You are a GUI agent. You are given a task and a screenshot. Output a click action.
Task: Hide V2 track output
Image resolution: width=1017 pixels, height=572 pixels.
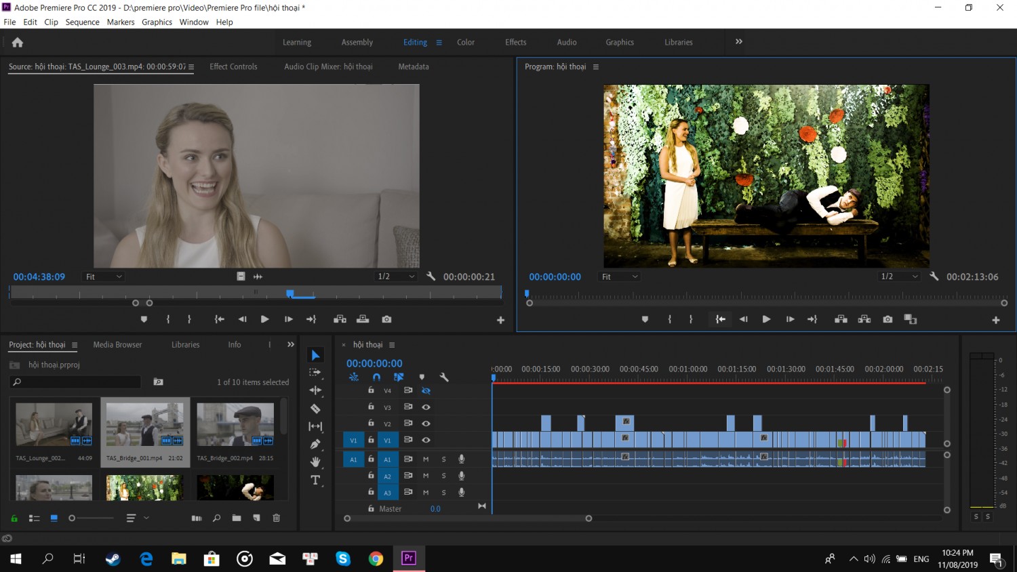(426, 424)
